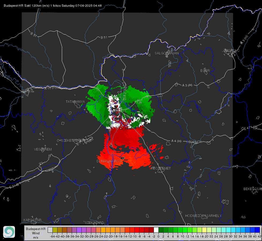Select the KECSKEMET city label
This screenshot has width=262, height=241.
(161, 168)
